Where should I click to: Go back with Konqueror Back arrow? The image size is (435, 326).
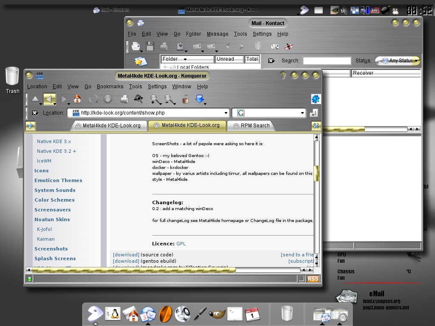pos(49,99)
